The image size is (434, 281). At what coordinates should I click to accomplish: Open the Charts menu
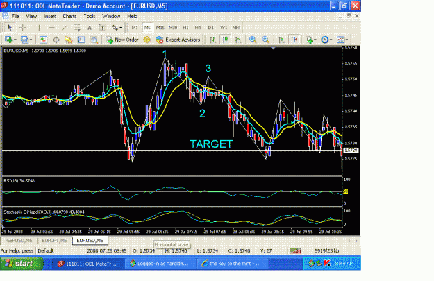(69, 17)
